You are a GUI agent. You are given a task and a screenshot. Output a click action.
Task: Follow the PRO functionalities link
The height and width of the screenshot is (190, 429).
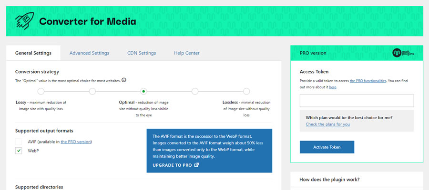[x=368, y=81]
